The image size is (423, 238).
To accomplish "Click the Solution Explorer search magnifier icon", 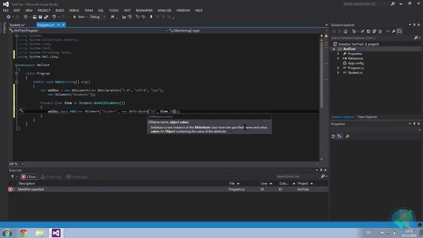I will tap(416, 38).
